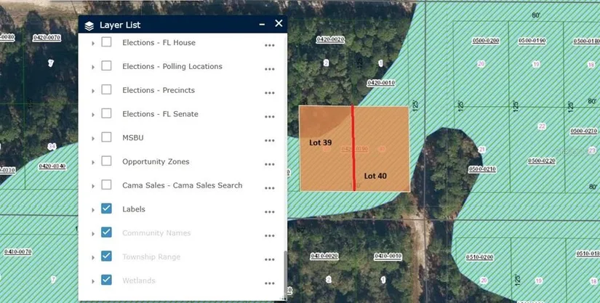Enable the Elections - Precincts layer checkbox

[x=106, y=90]
